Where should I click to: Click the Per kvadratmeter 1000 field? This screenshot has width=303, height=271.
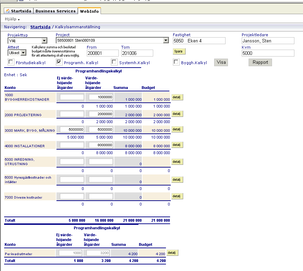(71, 253)
